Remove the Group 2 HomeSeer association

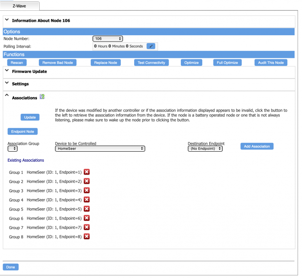[x=87, y=181]
